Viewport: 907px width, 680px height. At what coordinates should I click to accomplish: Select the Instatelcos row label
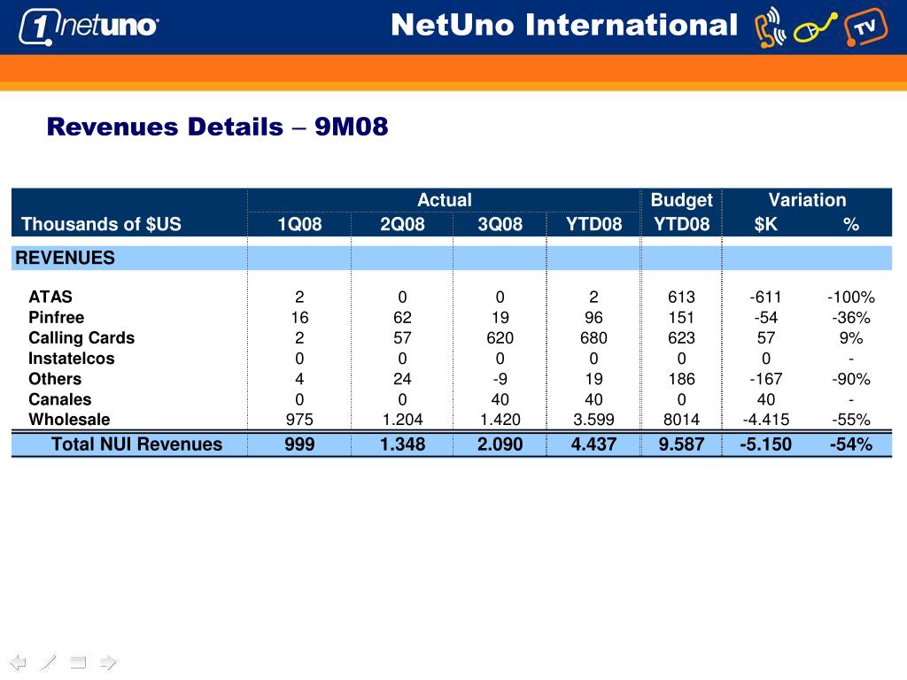coord(71,359)
